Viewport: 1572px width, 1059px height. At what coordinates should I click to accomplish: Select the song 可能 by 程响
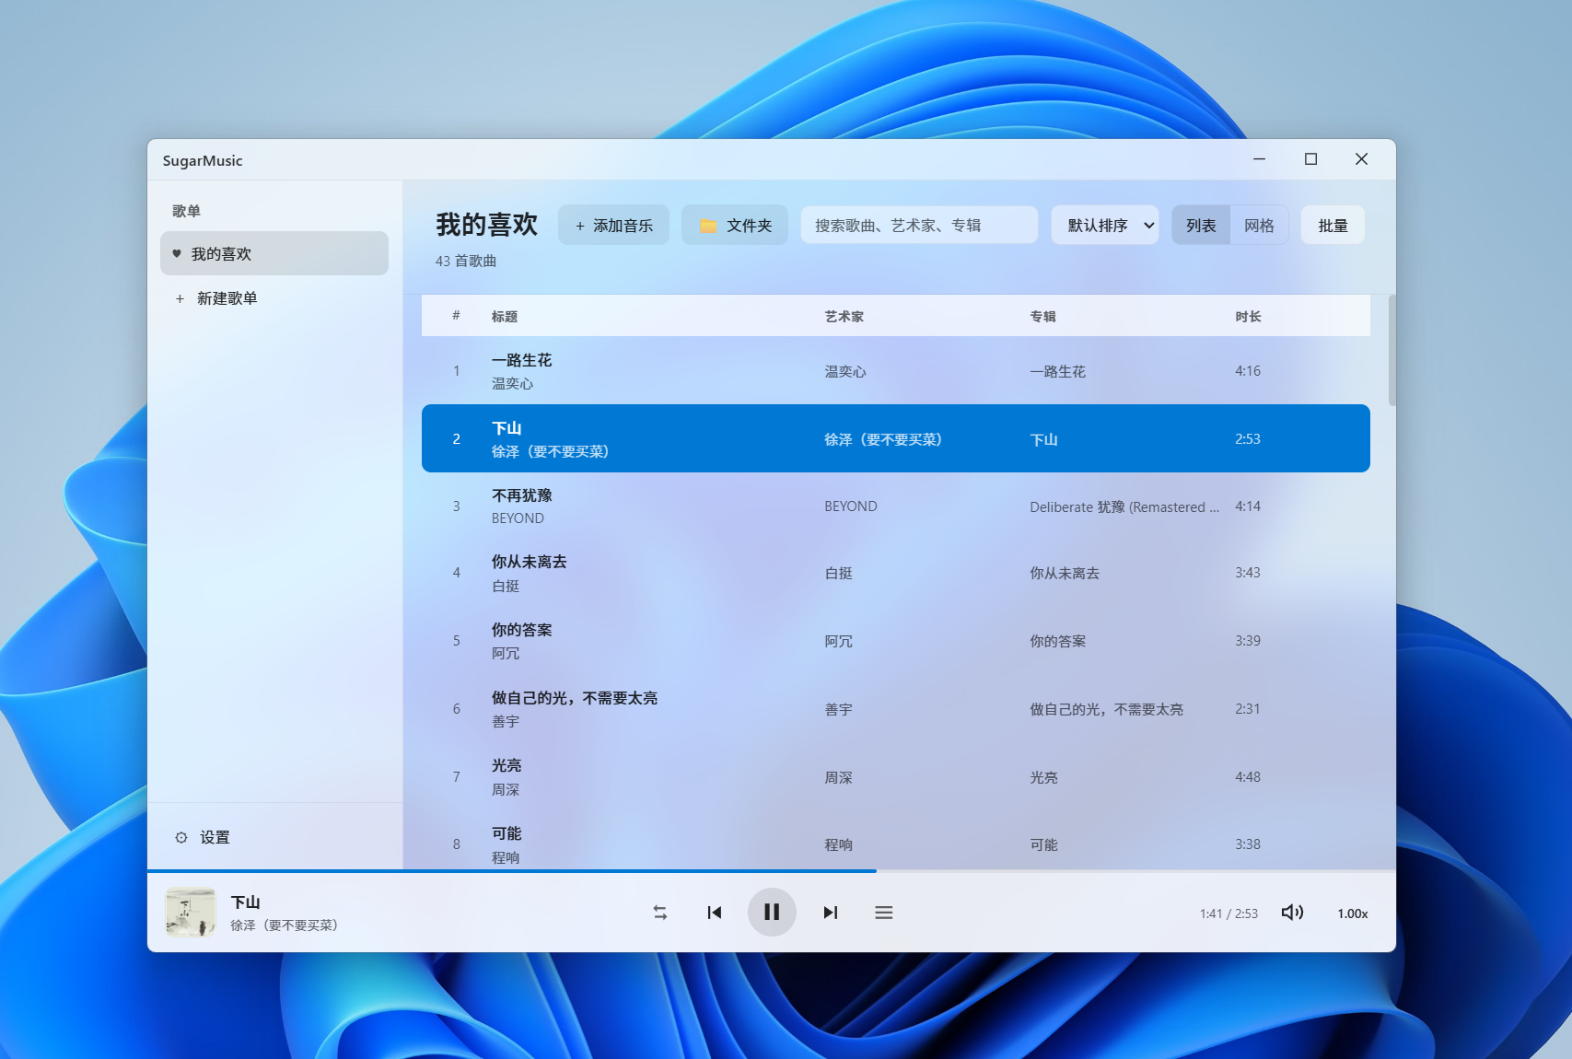(x=896, y=841)
